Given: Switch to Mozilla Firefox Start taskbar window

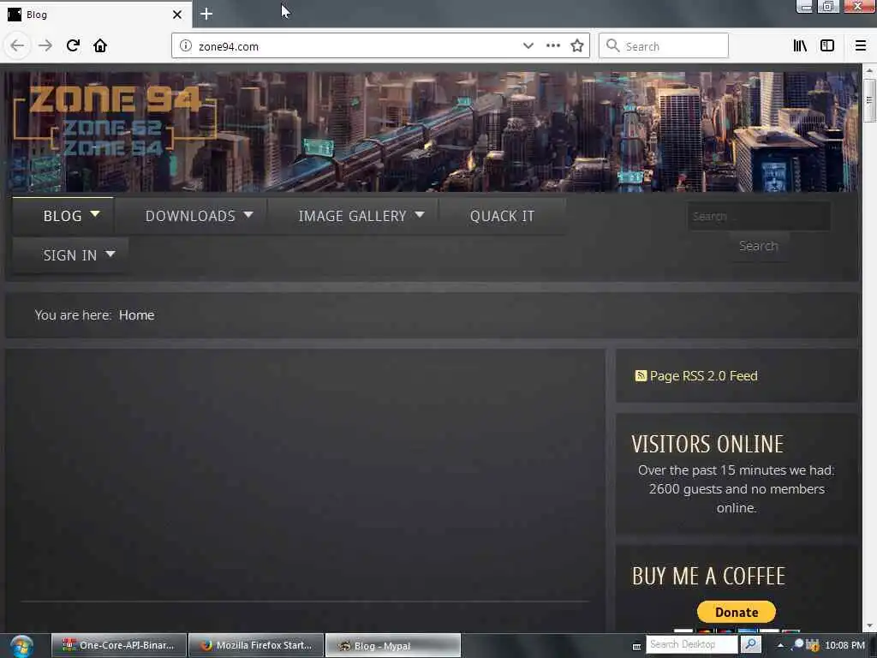Looking at the screenshot, I should [256, 645].
